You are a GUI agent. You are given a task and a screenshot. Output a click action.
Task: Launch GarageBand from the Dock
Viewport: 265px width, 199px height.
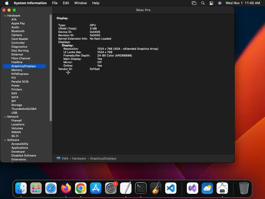pyautogui.click(x=156, y=188)
